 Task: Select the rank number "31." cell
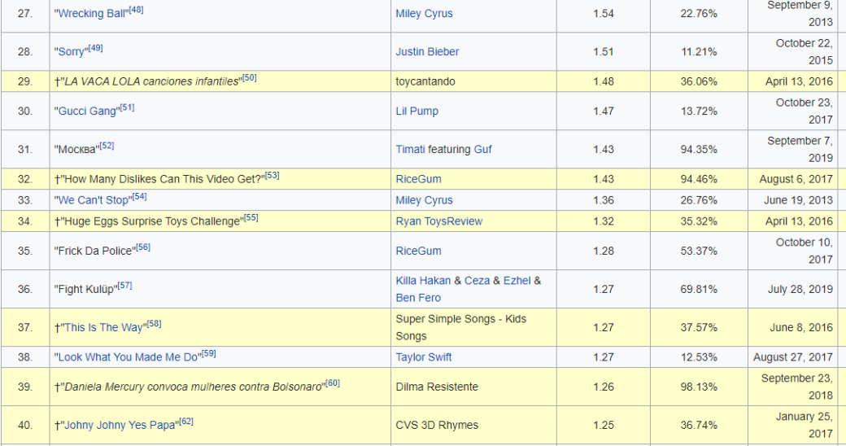[x=25, y=150]
